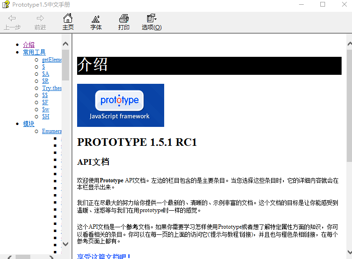Screen dimensions: 352x259
Task: Open the 常用工具 section link
Action: (35, 53)
